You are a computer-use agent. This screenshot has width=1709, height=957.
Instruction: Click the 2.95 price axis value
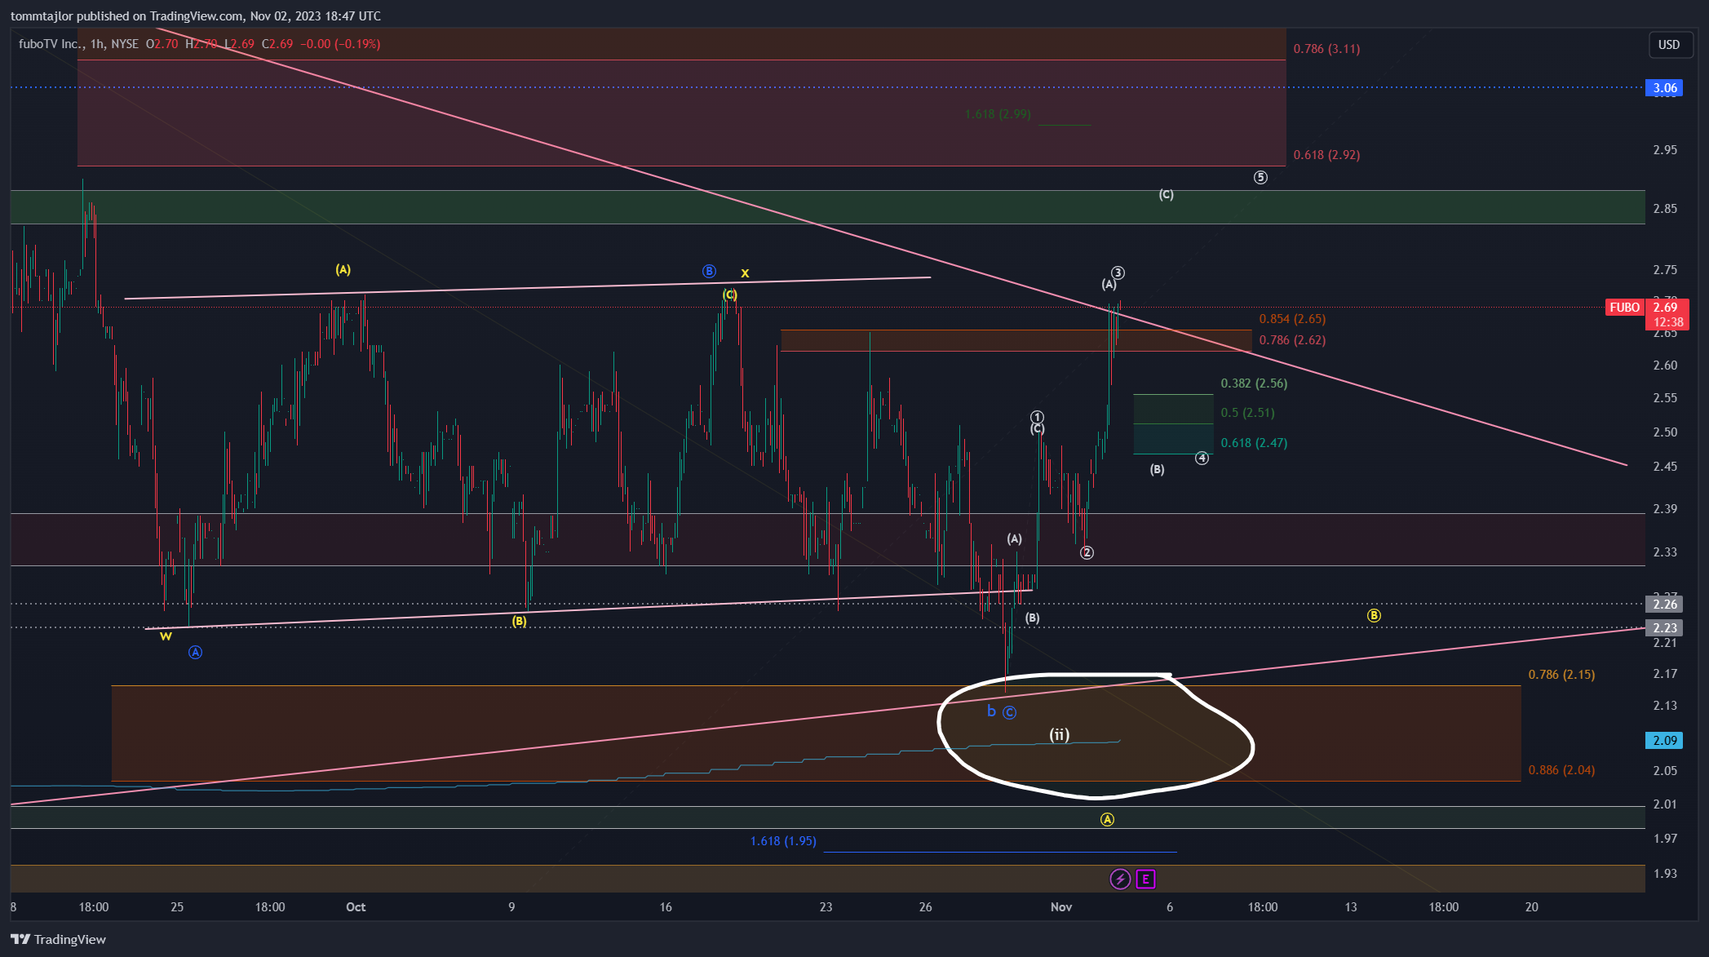click(x=1665, y=150)
